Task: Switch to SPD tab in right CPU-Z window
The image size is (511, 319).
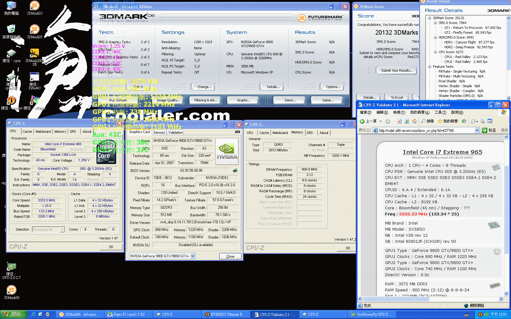Action: [310, 133]
